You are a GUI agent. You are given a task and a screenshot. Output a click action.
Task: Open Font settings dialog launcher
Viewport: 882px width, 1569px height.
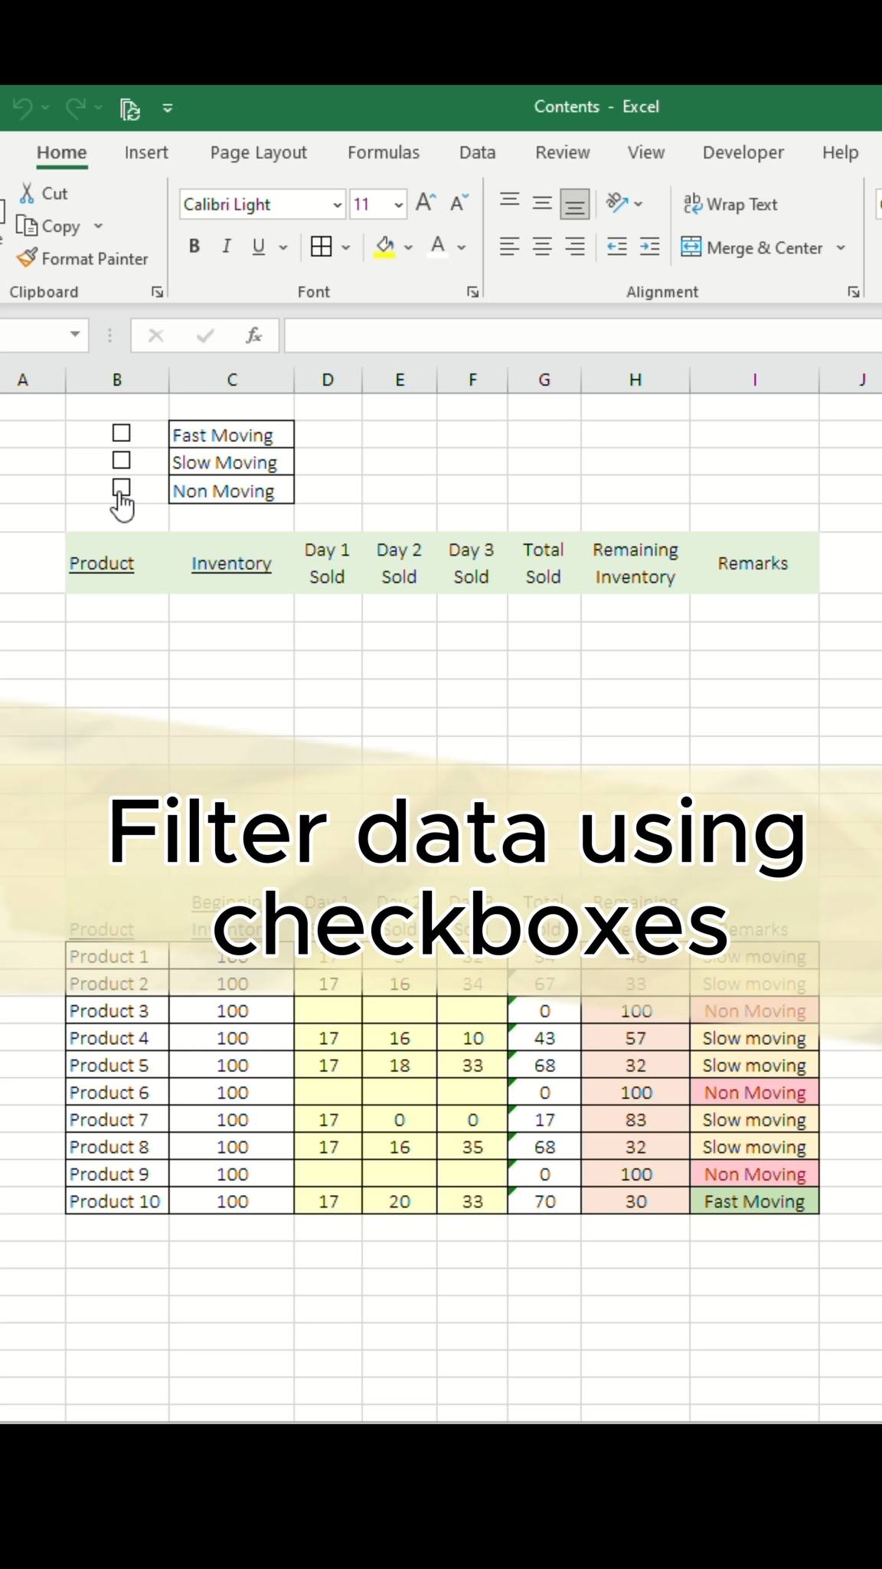472,292
